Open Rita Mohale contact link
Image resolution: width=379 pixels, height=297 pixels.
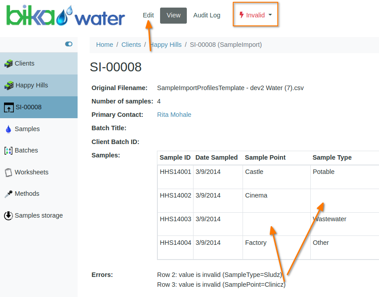[174, 115]
